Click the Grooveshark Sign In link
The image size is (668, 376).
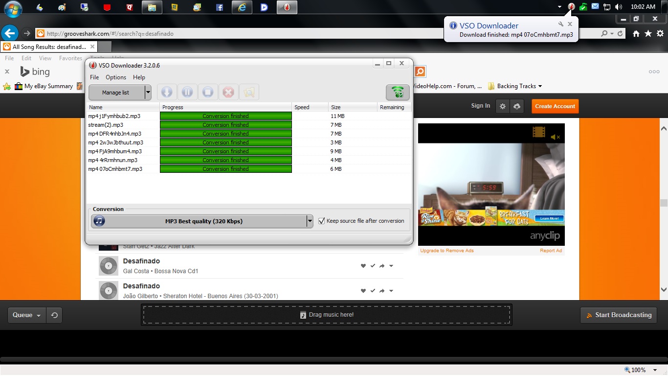click(x=481, y=106)
